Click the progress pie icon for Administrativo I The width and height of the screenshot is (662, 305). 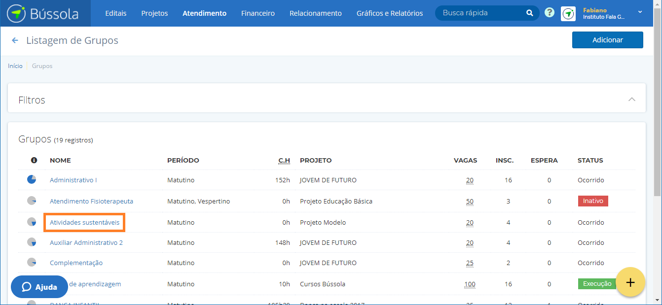32,179
